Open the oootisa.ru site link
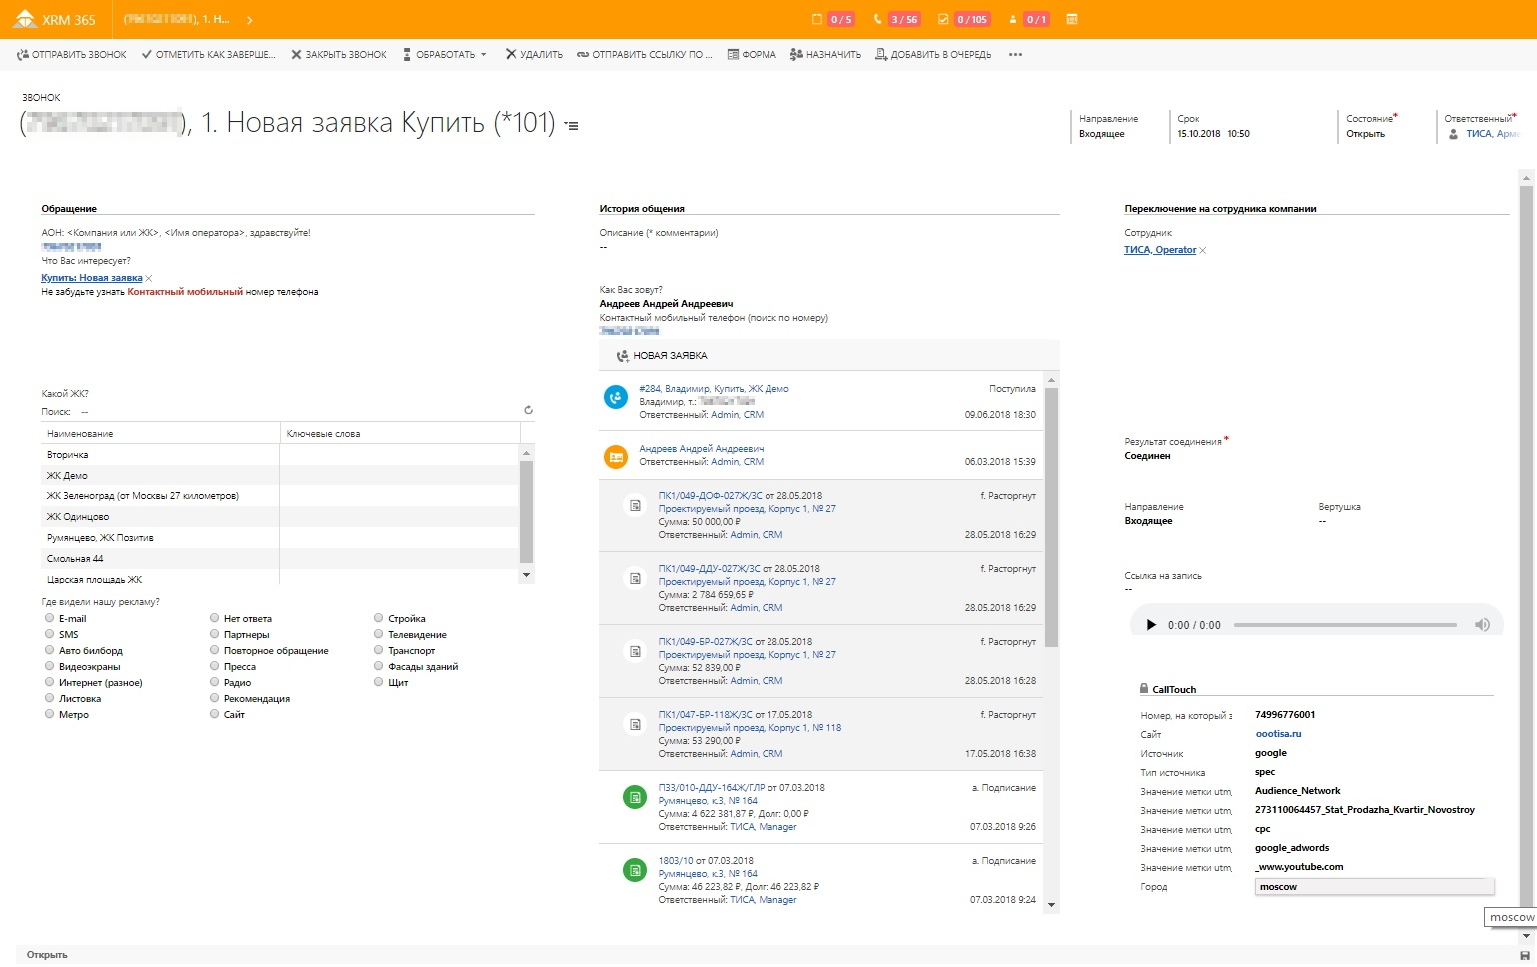Viewport: 1537px width, 967px height. (1278, 734)
